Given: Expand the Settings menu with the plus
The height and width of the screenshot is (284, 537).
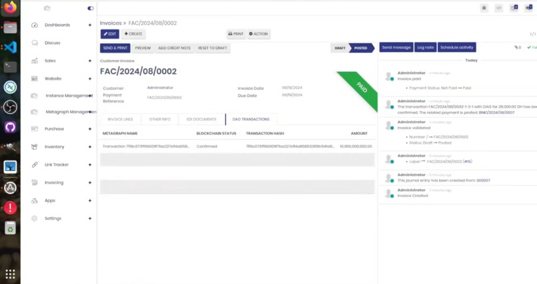Looking at the screenshot, I should [90, 218].
